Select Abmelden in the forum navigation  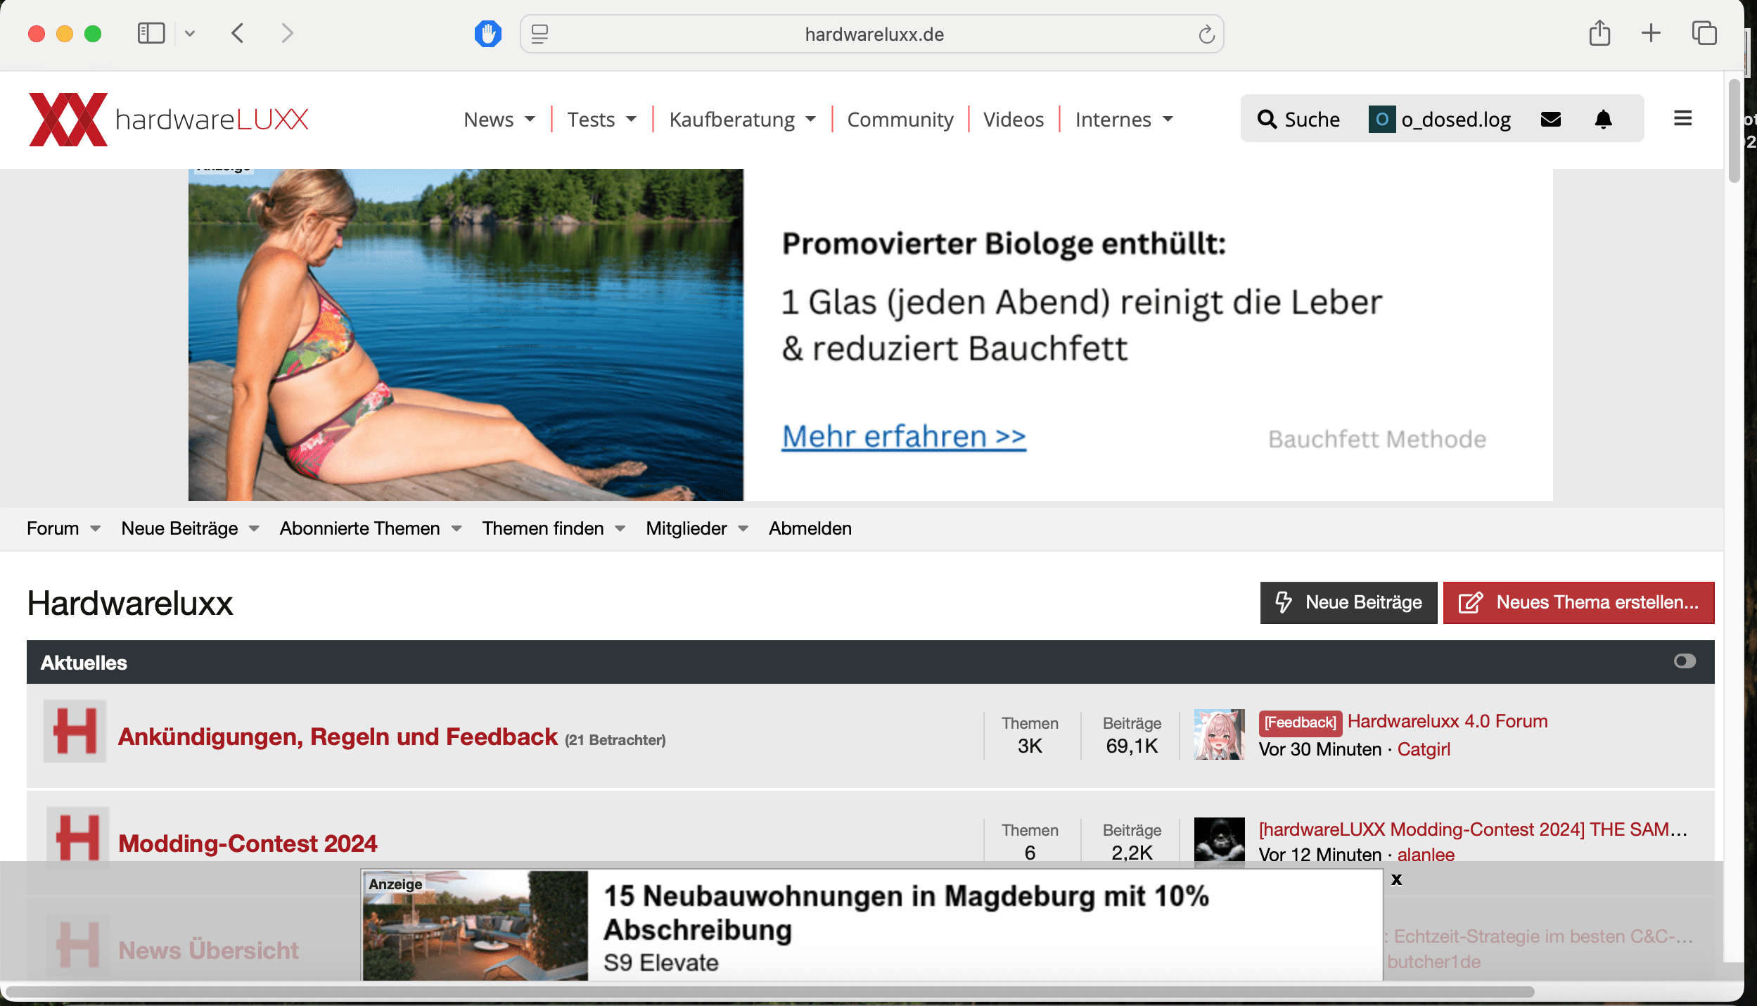click(x=810, y=528)
